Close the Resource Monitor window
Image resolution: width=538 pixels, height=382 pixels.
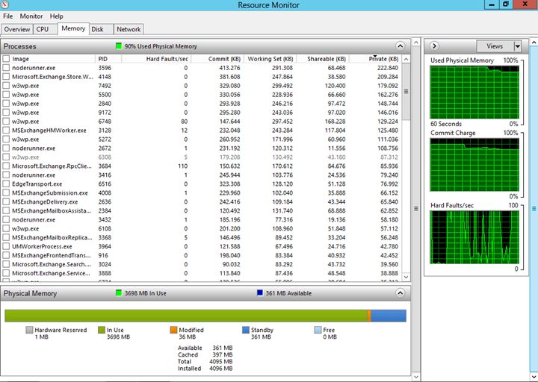525,4
